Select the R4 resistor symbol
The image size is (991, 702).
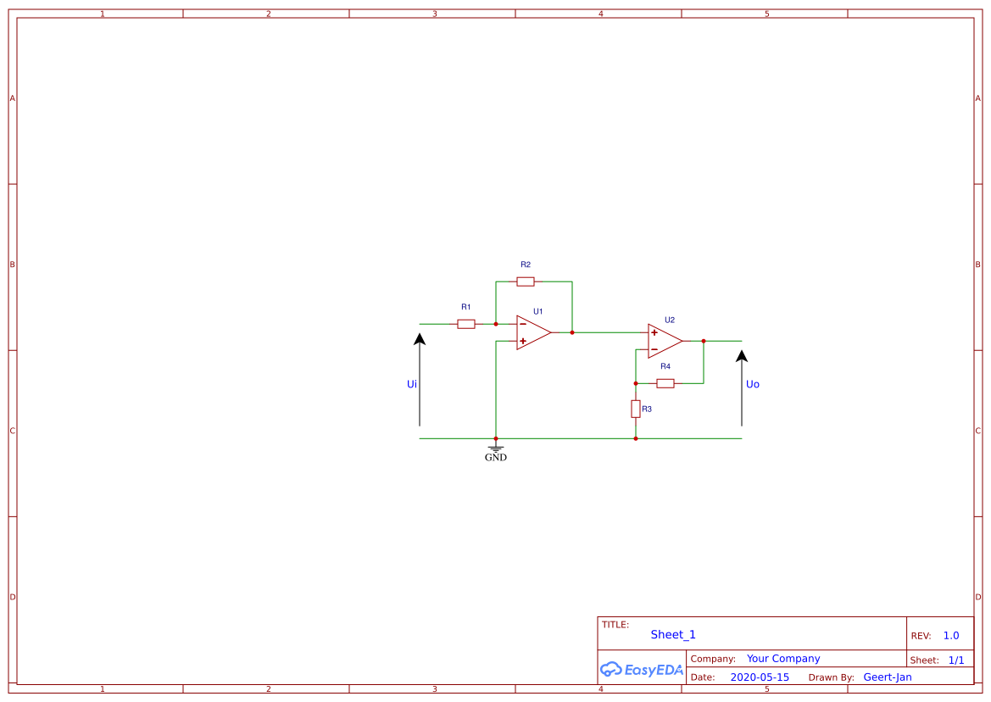coord(665,383)
